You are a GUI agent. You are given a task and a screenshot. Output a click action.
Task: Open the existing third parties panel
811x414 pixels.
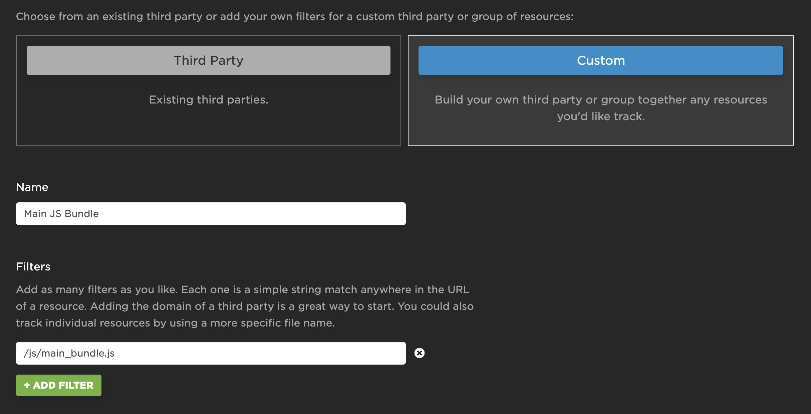point(208,60)
